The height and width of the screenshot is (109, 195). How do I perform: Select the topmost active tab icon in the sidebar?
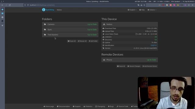coord(2,9)
